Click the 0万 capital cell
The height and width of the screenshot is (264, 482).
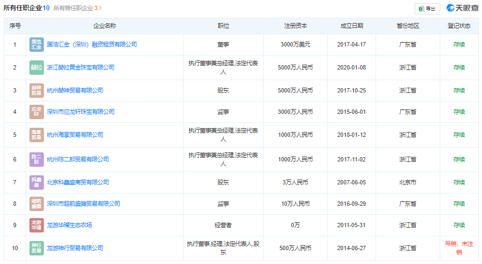[x=295, y=226]
